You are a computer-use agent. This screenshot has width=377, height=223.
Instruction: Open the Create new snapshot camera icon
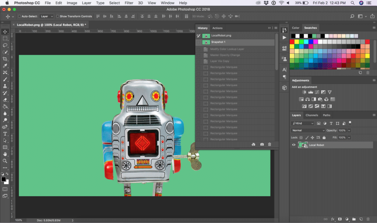pyautogui.click(x=261, y=144)
